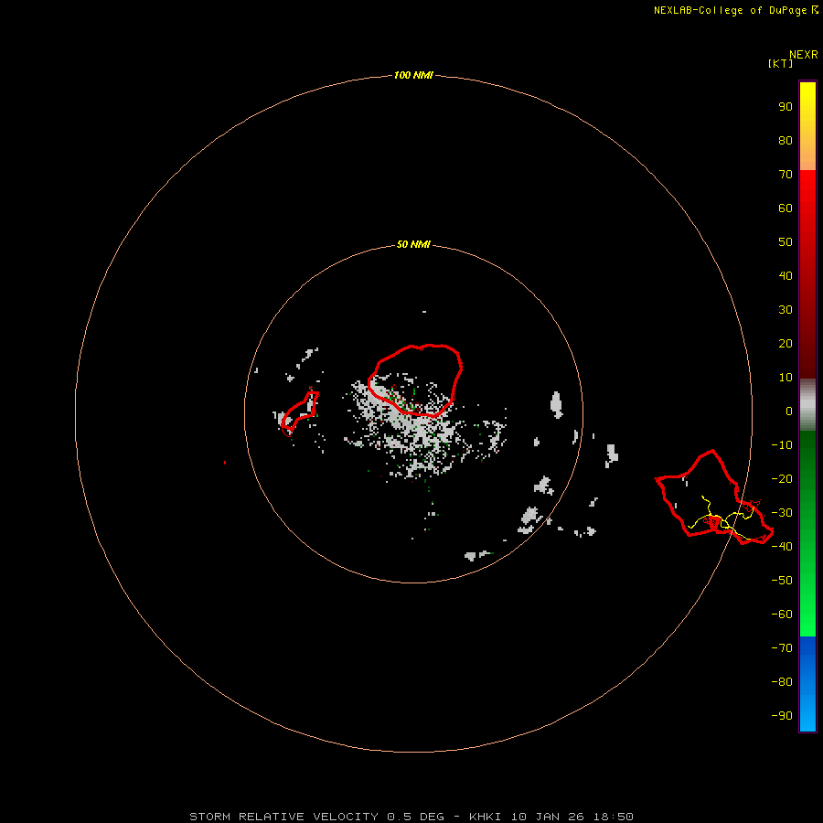
Task: Click the small red island outline west of center
Action: click(300, 413)
